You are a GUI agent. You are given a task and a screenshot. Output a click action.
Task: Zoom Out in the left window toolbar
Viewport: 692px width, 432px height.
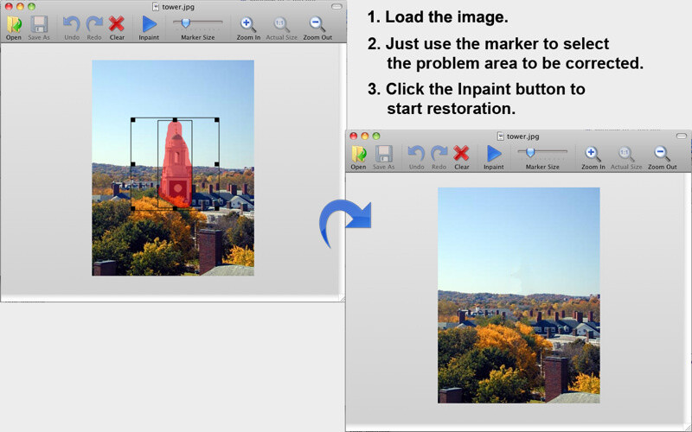pyautogui.click(x=317, y=28)
